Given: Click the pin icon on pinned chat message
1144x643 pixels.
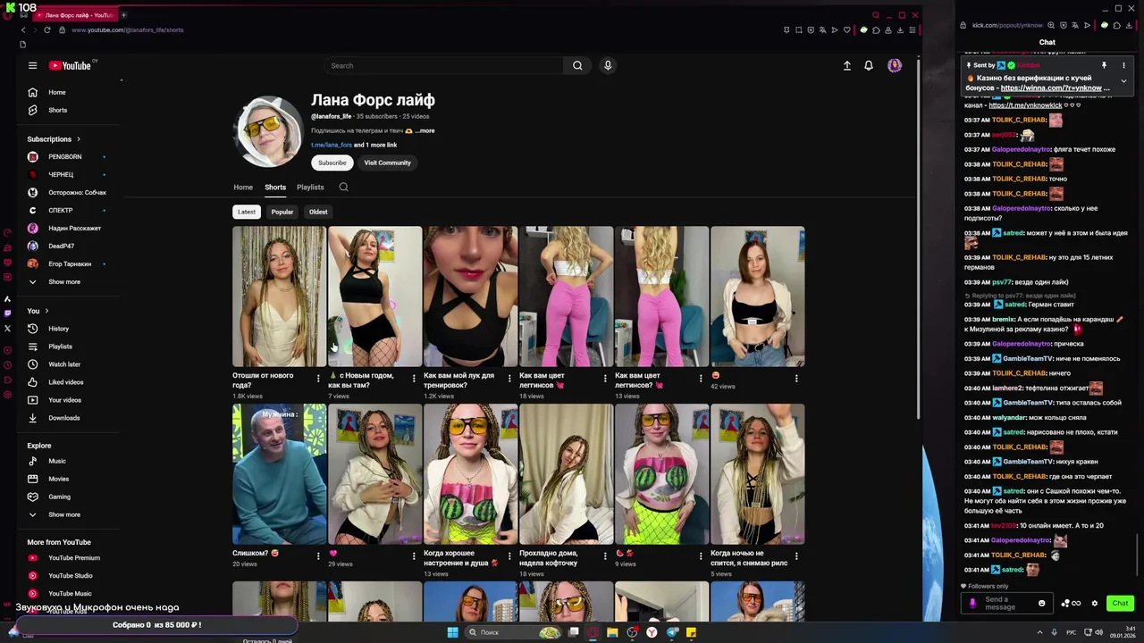Looking at the screenshot, I should 1104,65.
